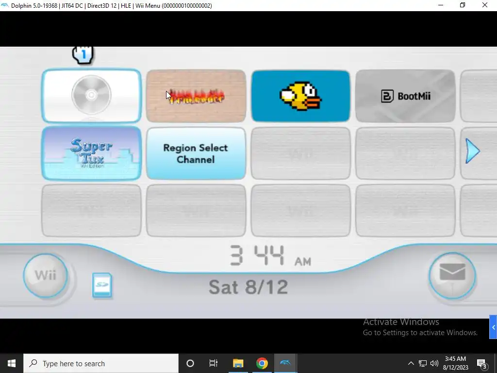Minimize the Dolphin window
The image size is (497, 373).
(441, 5)
